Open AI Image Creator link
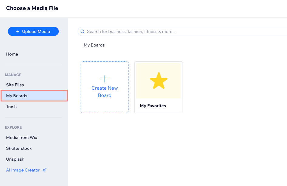The width and height of the screenshot is (287, 186). pyautogui.click(x=23, y=170)
